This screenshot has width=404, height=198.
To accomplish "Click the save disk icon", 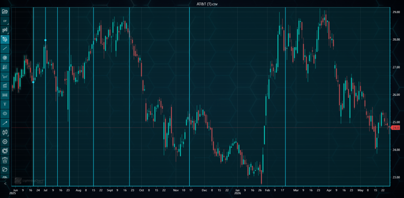I will (5, 177).
